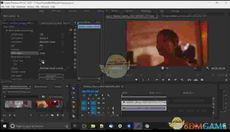Open Program Monitor button editor plus icon
The height and width of the screenshot is (132, 230).
tap(226, 80)
